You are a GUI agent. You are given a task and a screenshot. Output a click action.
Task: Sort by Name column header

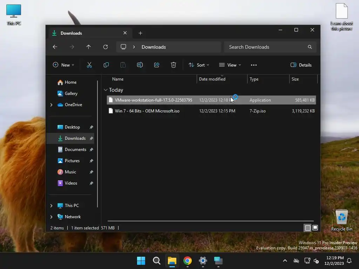(118, 79)
